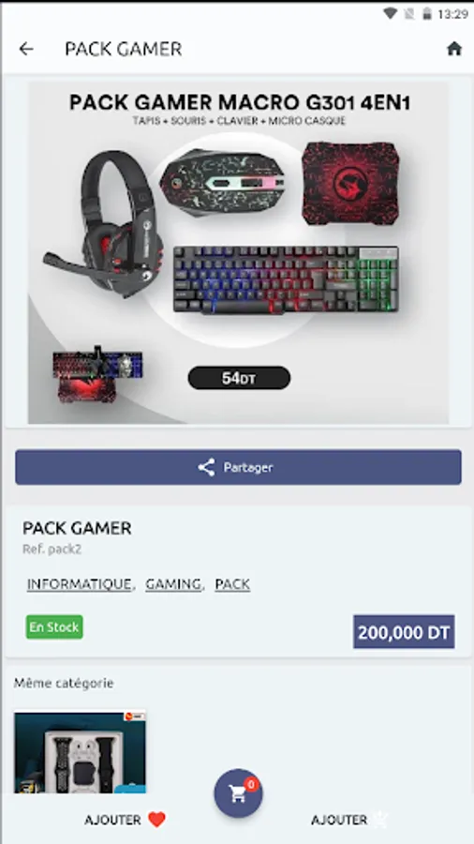
Task: Click AJOUTER text for cart
Action: (339, 820)
